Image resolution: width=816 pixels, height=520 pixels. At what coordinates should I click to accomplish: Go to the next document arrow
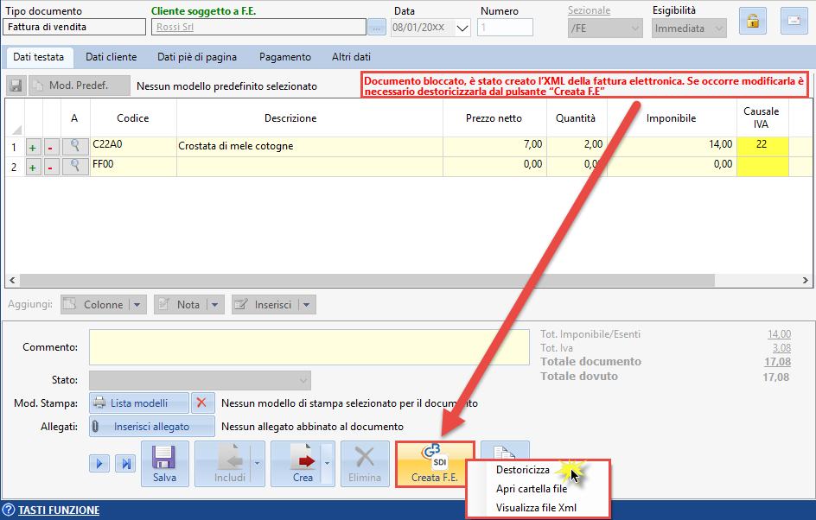click(99, 463)
